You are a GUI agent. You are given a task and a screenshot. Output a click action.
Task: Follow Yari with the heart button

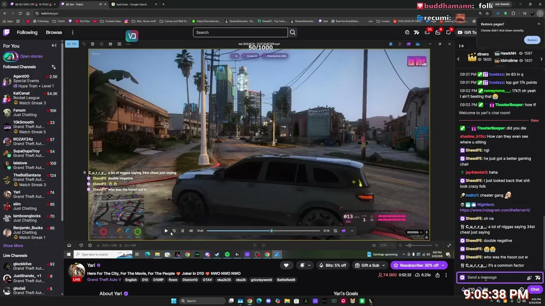[x=286, y=265]
